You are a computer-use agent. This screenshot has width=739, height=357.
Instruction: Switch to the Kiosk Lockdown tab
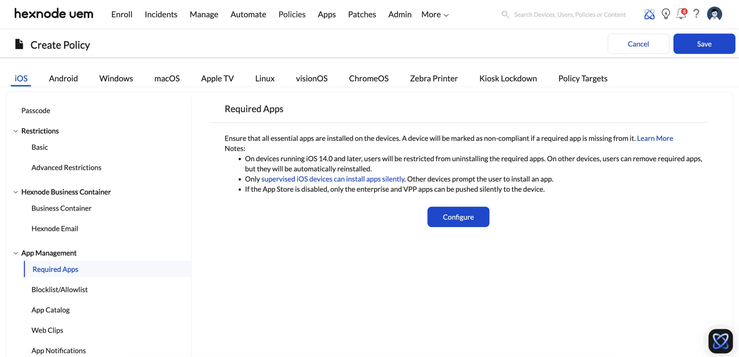(508, 78)
